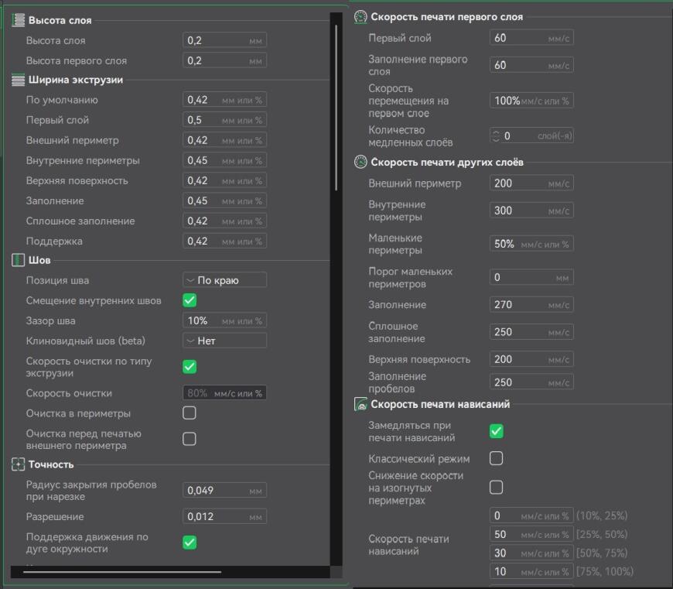The height and width of the screenshot is (589, 673).
Task: Expand the Клиновидный шов (beta) dropdown
Action: [224, 341]
